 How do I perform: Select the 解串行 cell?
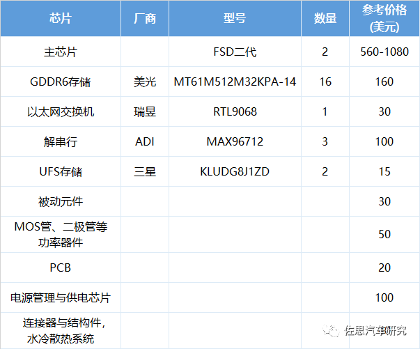click(x=61, y=141)
